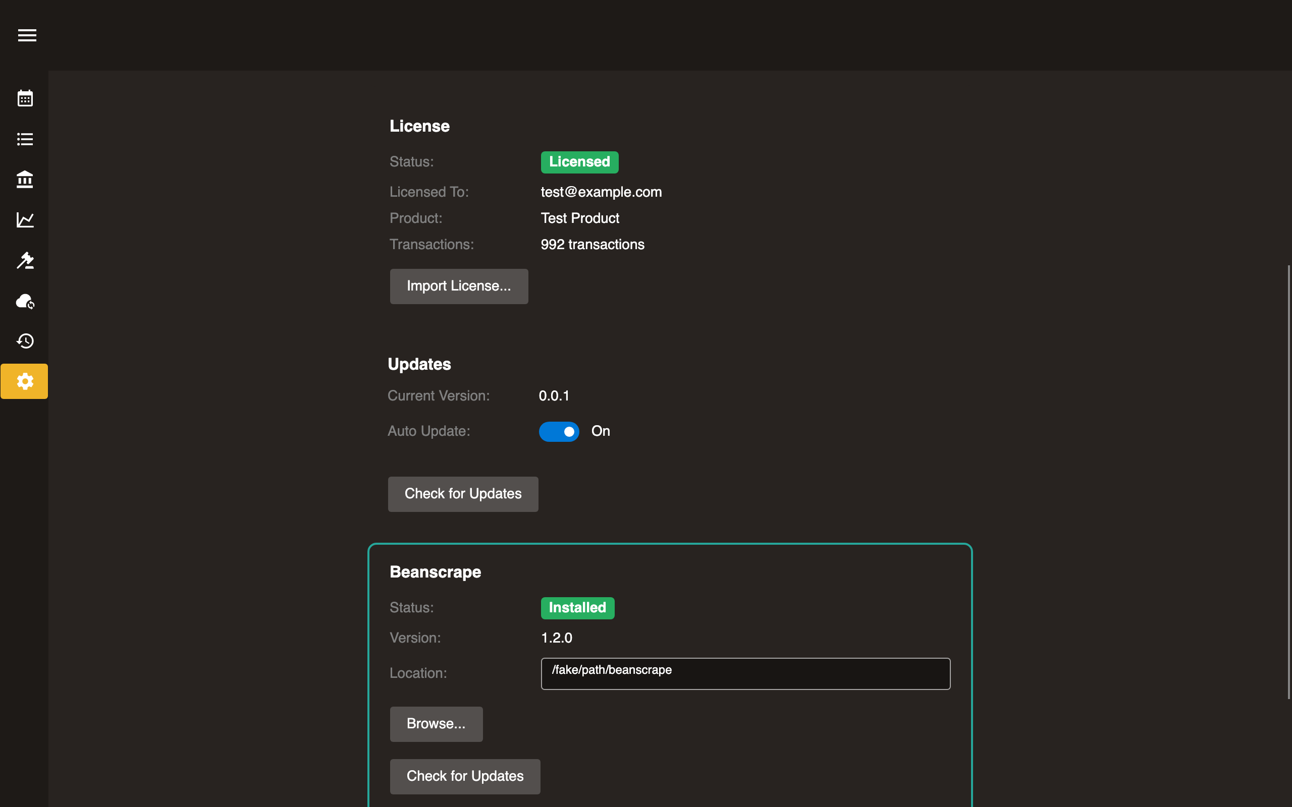Click the green Installed status badge
1292x807 pixels.
point(577,608)
